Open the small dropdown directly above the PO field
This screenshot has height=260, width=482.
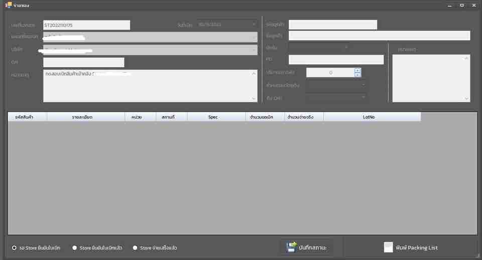pyautogui.click(x=319, y=48)
